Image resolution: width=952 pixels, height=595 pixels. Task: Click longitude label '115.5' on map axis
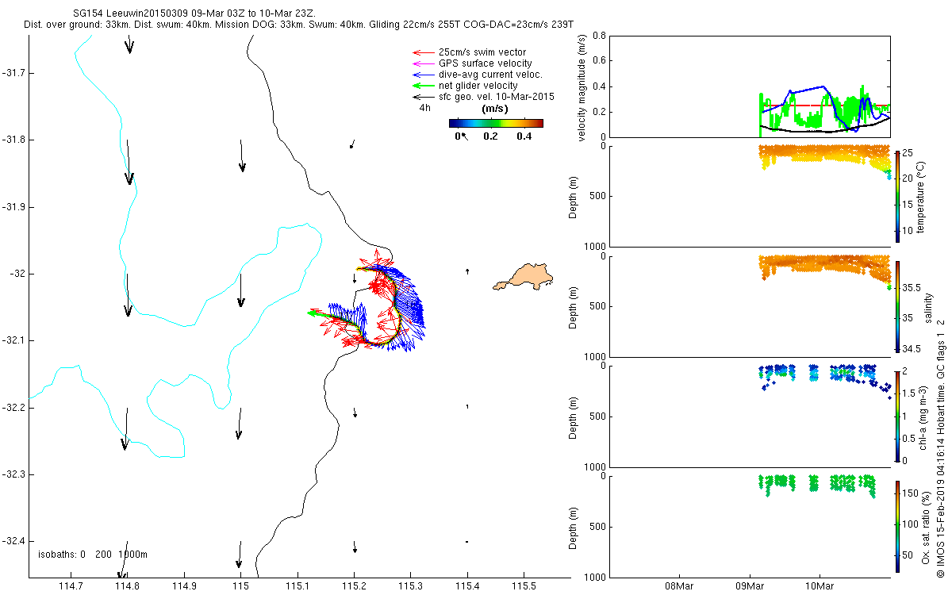tap(524, 586)
